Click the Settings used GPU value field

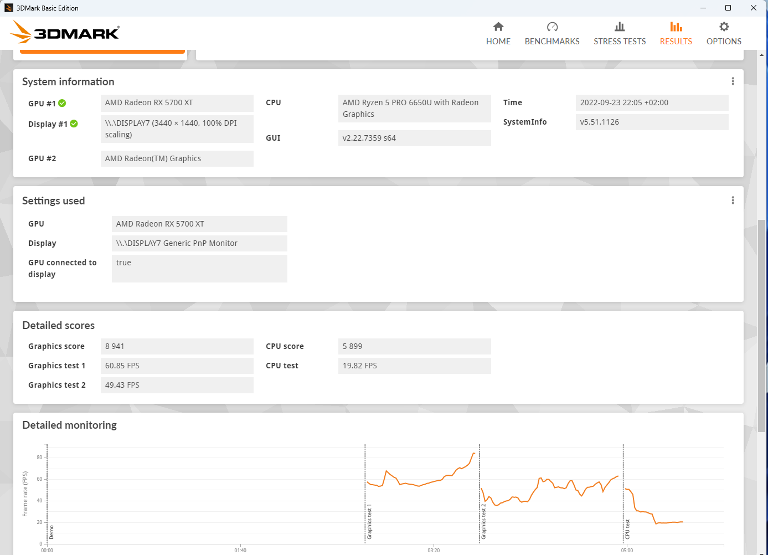coord(199,224)
